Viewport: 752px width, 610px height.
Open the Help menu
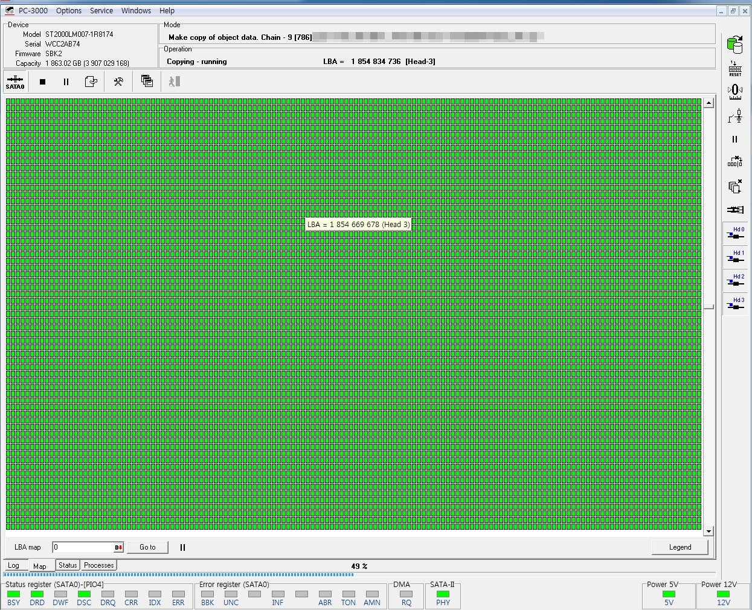click(x=167, y=11)
